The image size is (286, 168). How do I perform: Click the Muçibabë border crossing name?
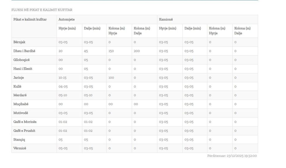21,104
